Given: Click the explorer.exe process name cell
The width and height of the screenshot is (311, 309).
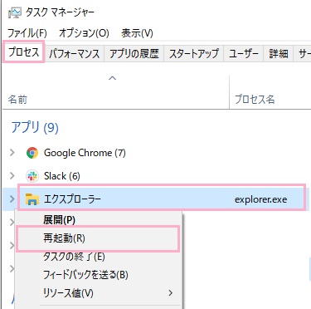Looking at the screenshot, I should (260, 199).
